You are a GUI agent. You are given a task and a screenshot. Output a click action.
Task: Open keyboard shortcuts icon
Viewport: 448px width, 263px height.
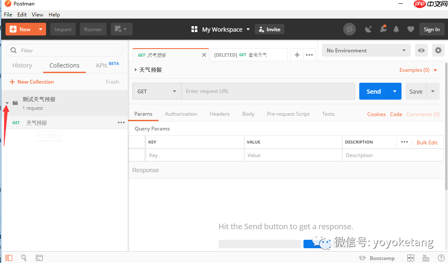(x=426, y=258)
